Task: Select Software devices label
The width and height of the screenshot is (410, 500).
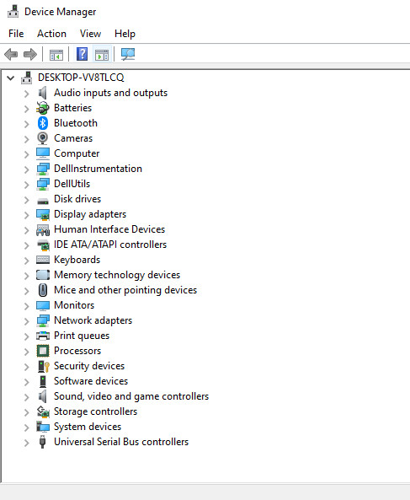Action: click(x=91, y=381)
